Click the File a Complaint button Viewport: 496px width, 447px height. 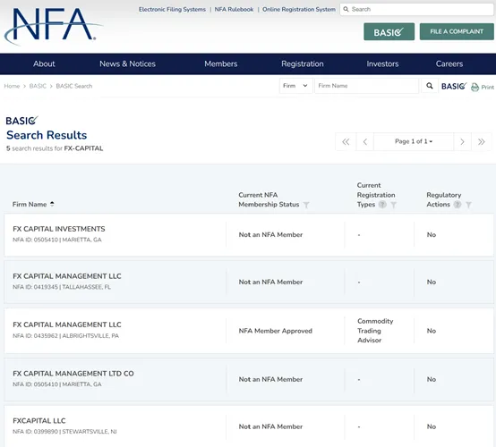coord(457,31)
